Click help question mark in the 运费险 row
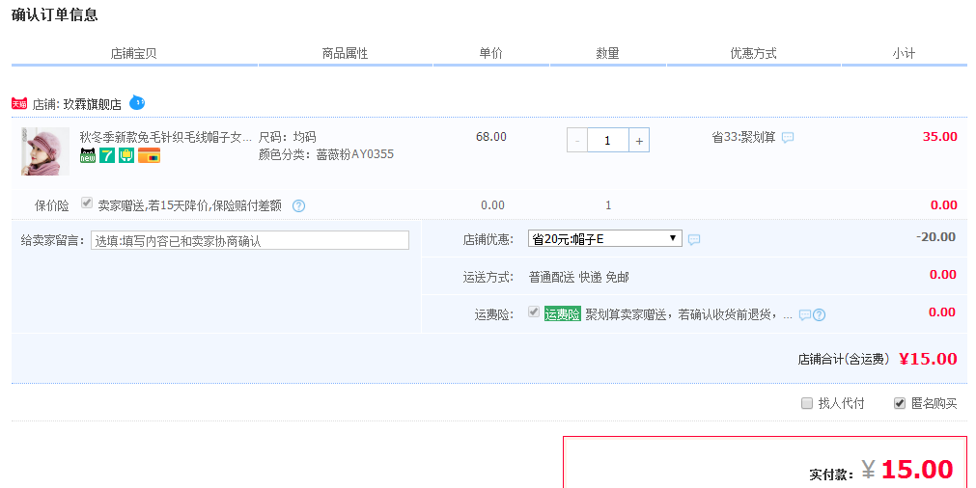Image resolution: width=976 pixels, height=488 pixels. [x=820, y=315]
